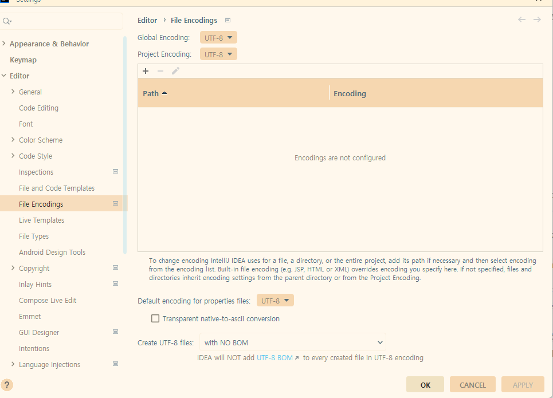
Task: Open GUI Designer settings
Action: pos(39,333)
